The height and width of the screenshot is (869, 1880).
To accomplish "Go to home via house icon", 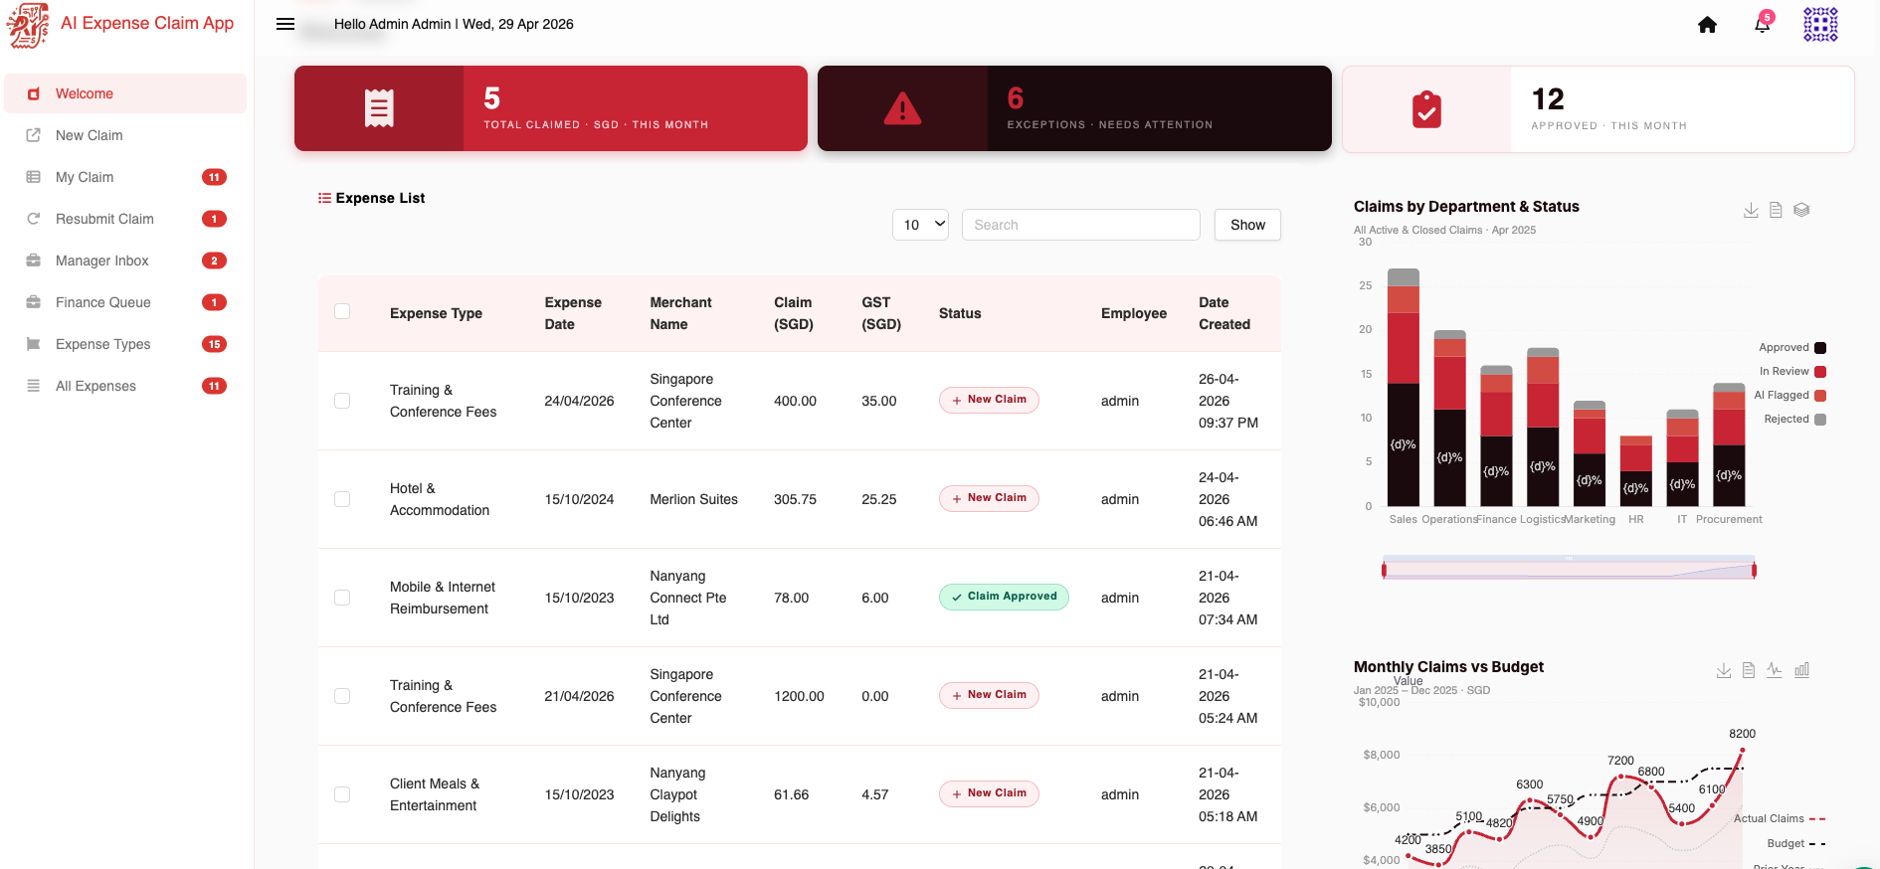I will pos(1707,25).
